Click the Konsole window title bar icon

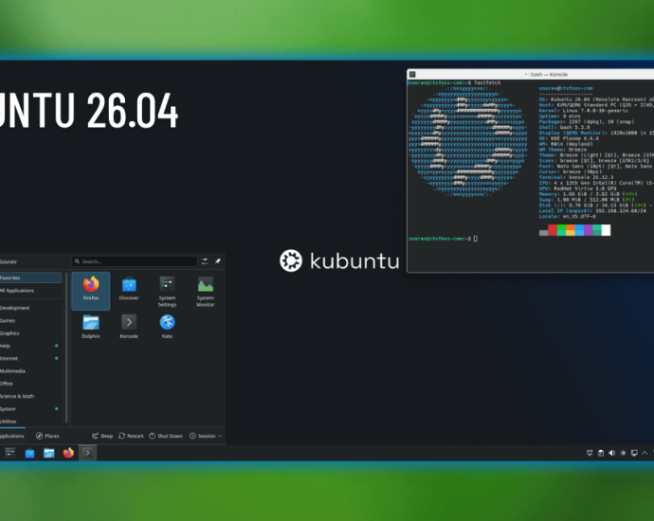pyautogui.click(x=412, y=74)
